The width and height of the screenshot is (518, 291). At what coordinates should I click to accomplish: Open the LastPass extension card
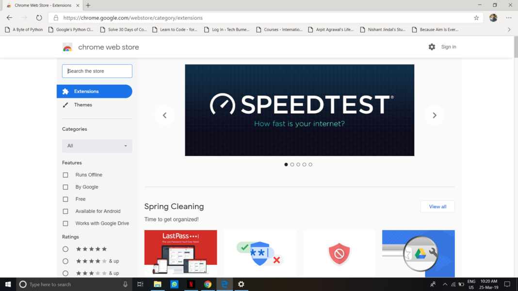pos(181,253)
